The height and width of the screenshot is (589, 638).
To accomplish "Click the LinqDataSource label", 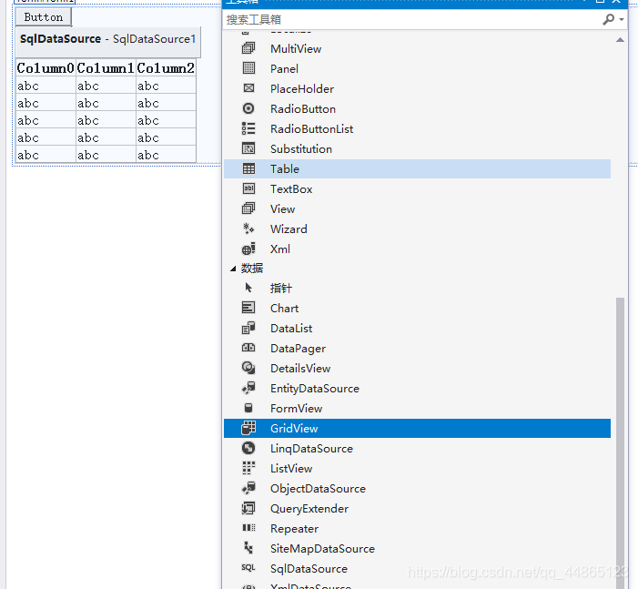I will [311, 449].
